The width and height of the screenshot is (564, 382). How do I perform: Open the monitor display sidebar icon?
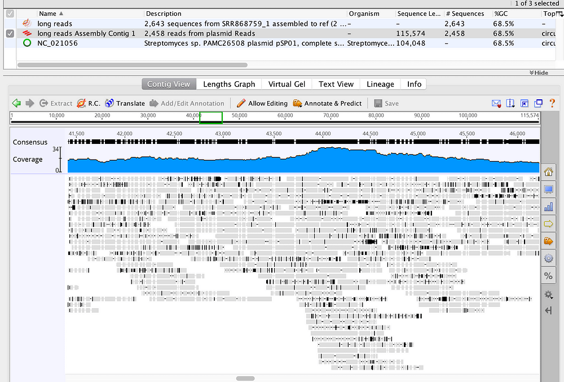point(548,189)
